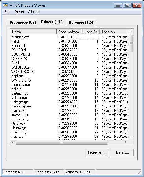This screenshot has height=177, width=144.
Task: Click the Details... button
Action: (122, 152)
